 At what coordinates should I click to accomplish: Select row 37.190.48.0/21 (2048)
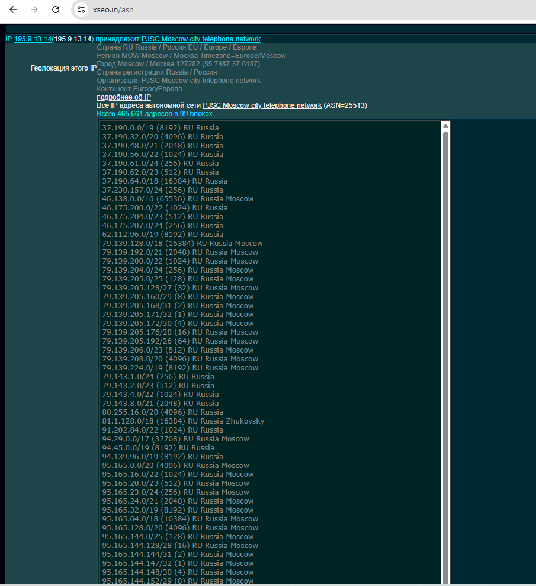(x=163, y=146)
